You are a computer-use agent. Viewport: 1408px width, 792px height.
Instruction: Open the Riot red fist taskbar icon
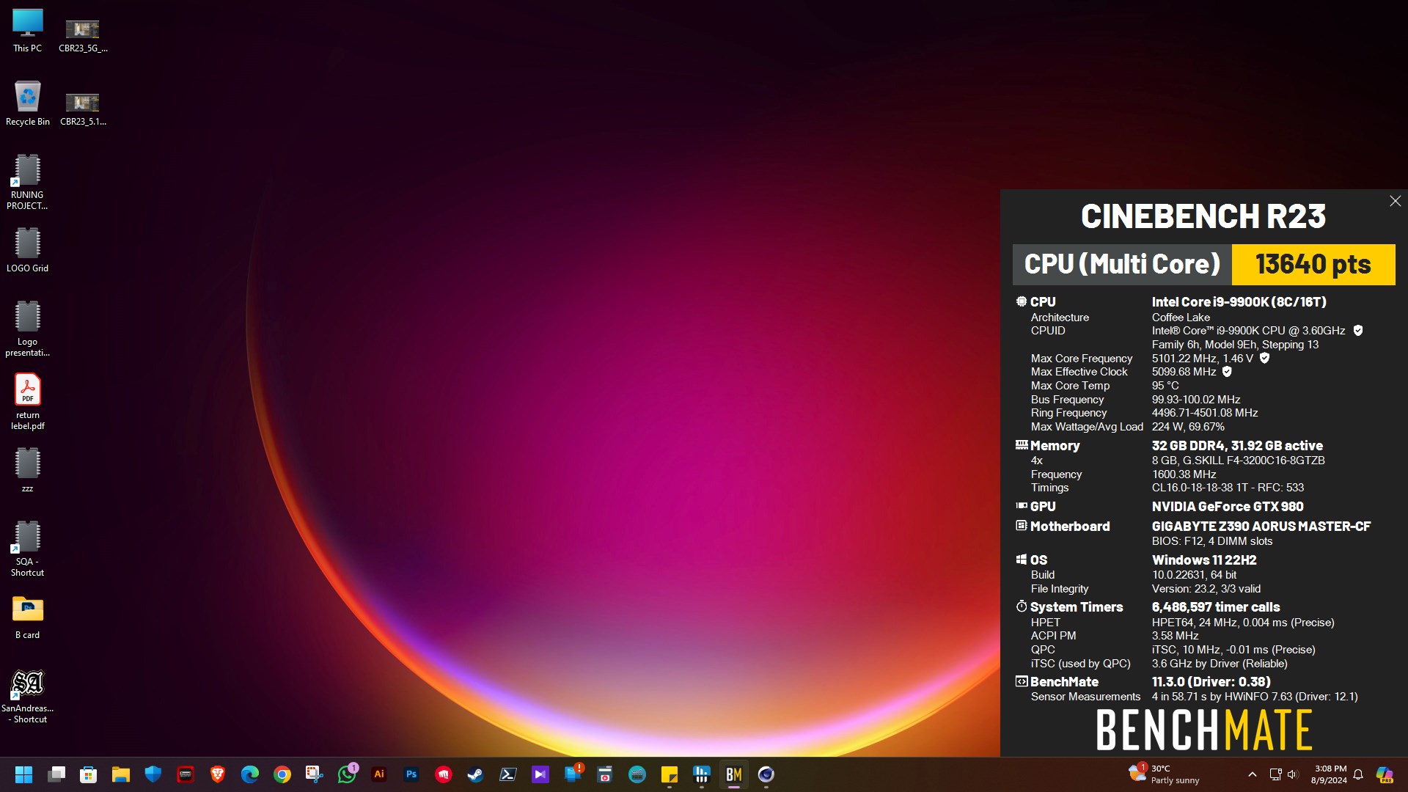click(x=444, y=774)
